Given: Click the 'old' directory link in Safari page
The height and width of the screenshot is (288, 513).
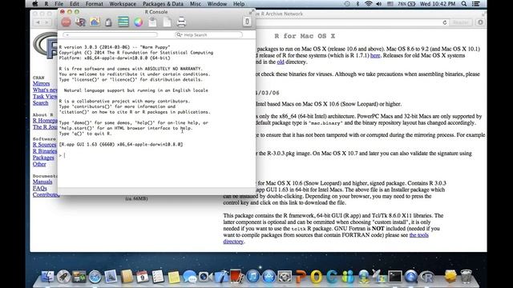Looking at the screenshot, I should click(281, 62).
